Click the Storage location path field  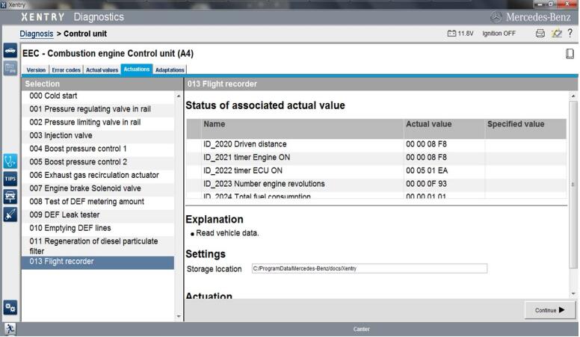(369, 268)
